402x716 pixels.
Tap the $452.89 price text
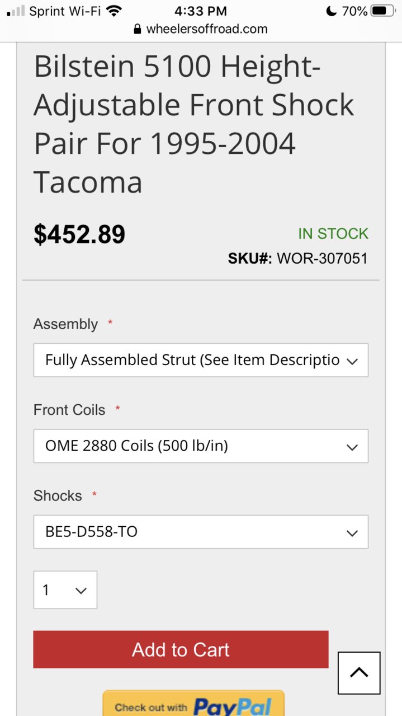(79, 234)
